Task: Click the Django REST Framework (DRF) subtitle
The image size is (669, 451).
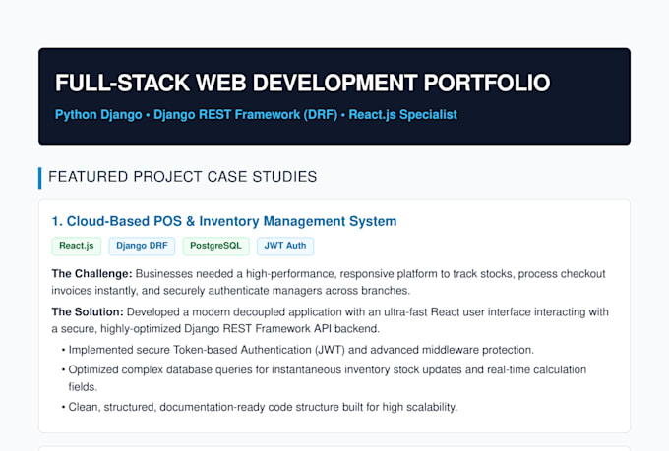Action: (x=245, y=115)
